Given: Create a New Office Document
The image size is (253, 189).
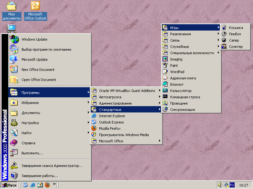Looking at the screenshot, I should [50, 70].
